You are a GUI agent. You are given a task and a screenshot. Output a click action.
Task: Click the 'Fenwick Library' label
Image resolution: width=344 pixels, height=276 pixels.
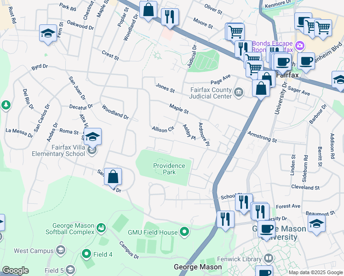(239, 259)
